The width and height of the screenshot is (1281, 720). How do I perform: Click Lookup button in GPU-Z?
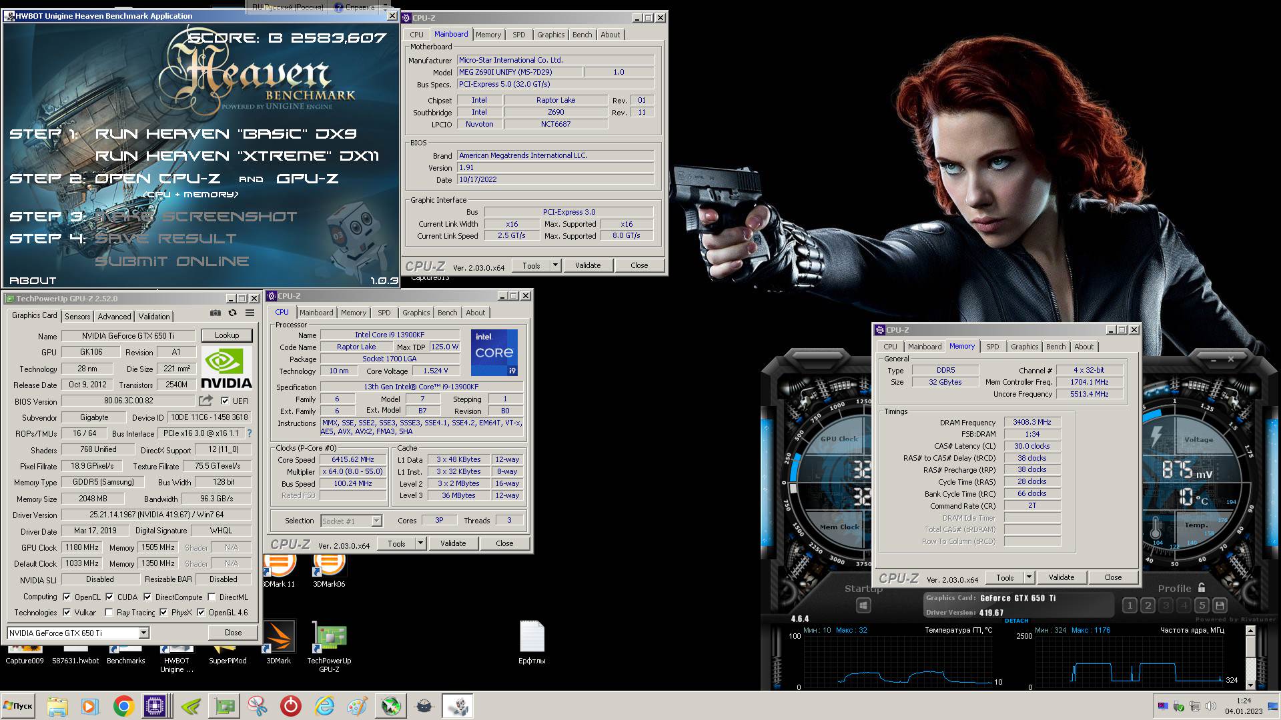click(x=227, y=335)
